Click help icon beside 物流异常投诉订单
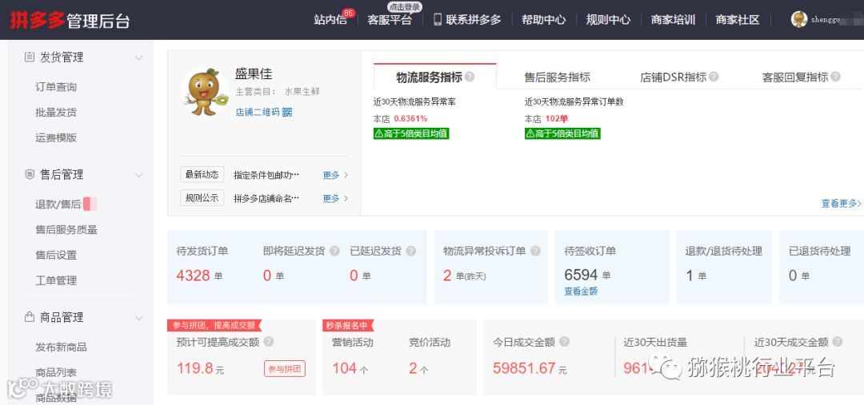Image resolution: width=864 pixels, height=405 pixels. (535, 251)
